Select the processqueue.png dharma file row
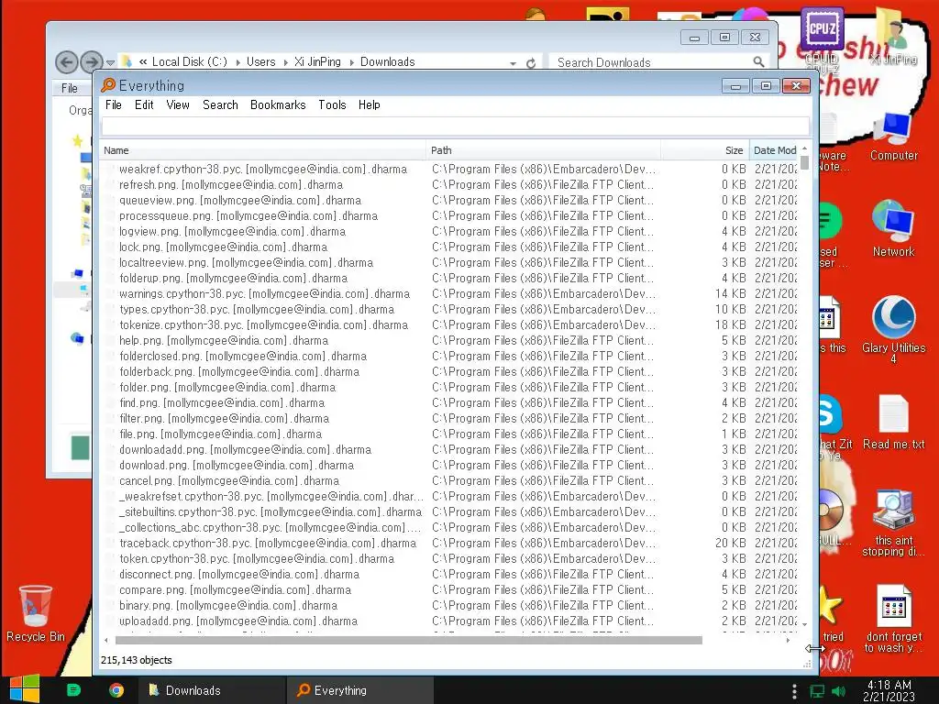Viewport: 939px width, 704px height. click(449, 216)
